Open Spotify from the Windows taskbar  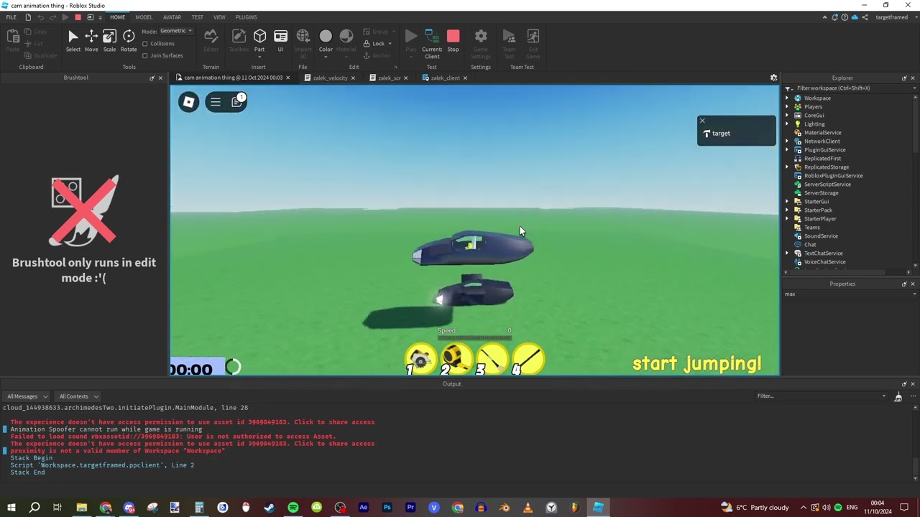[x=293, y=508]
